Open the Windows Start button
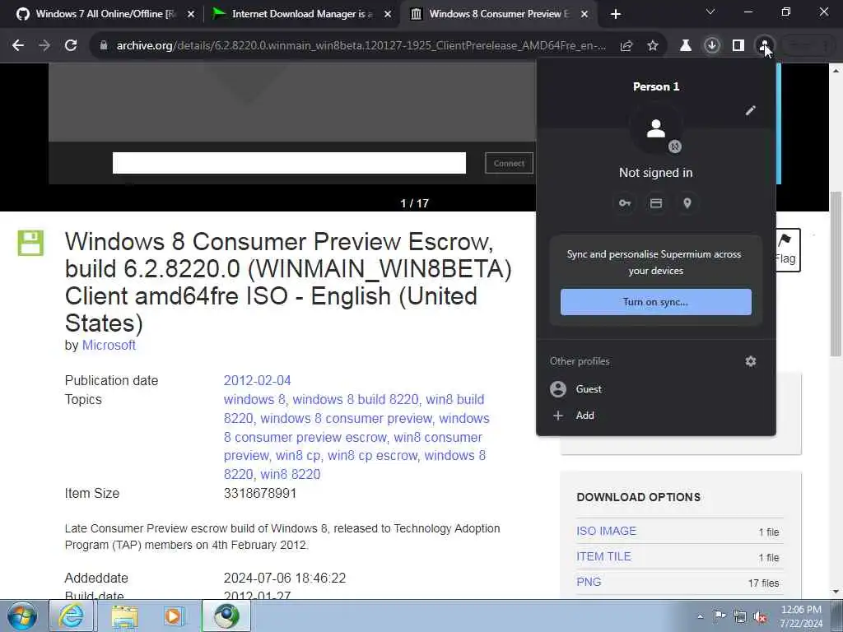The height and width of the screenshot is (632, 843). [22, 616]
